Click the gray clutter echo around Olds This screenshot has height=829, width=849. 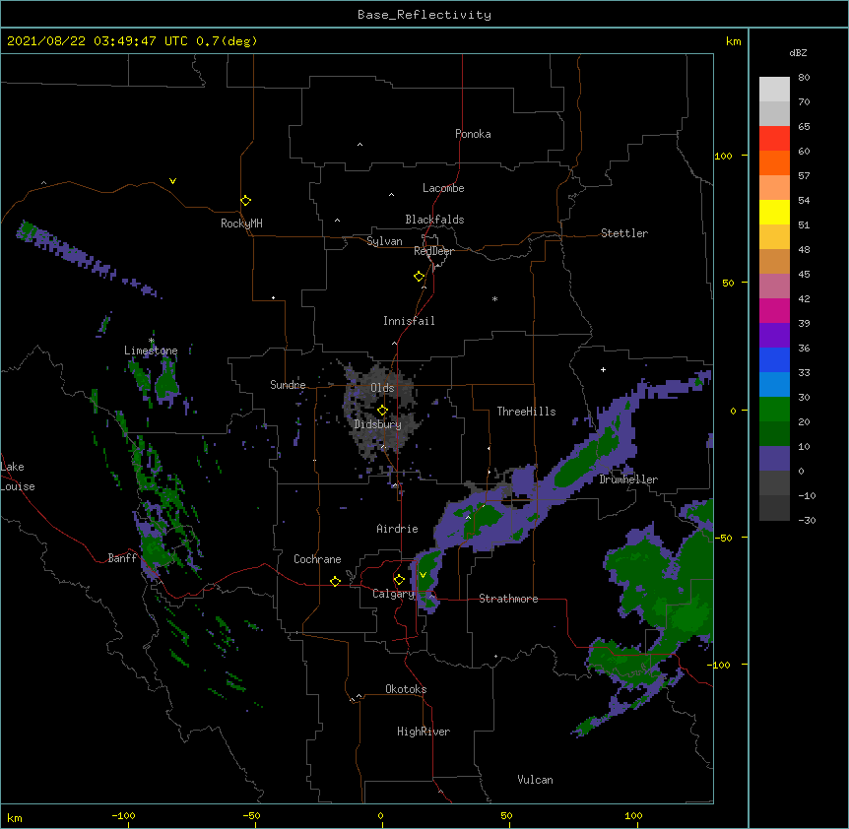[382, 412]
